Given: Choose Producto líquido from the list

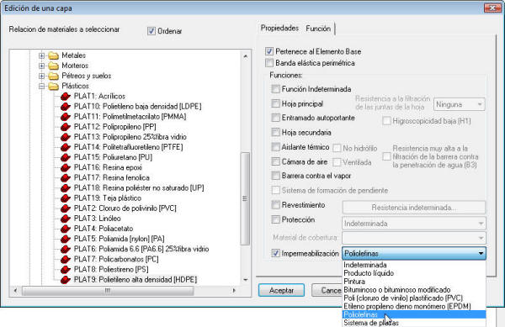Looking at the screenshot, I should point(414,273).
